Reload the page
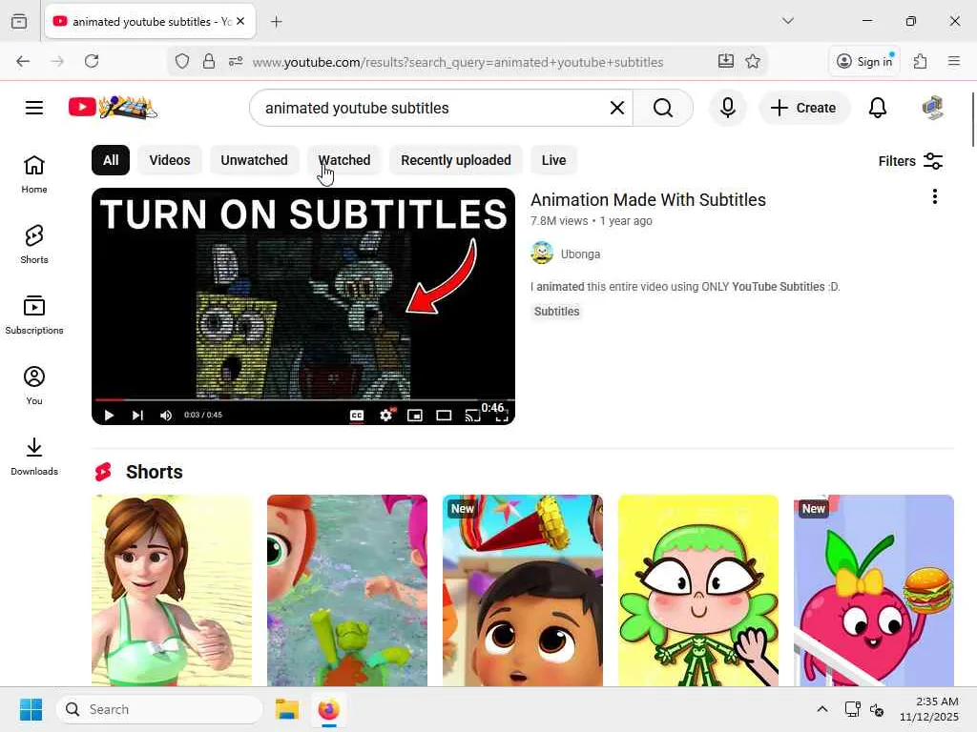Viewport: 977px width, 732px height. click(x=92, y=61)
